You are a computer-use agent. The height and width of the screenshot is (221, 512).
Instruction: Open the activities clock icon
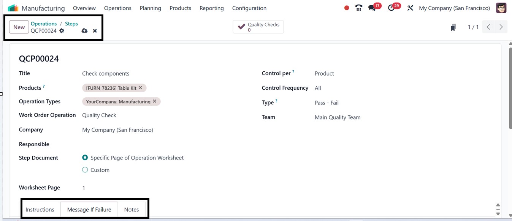point(392,8)
